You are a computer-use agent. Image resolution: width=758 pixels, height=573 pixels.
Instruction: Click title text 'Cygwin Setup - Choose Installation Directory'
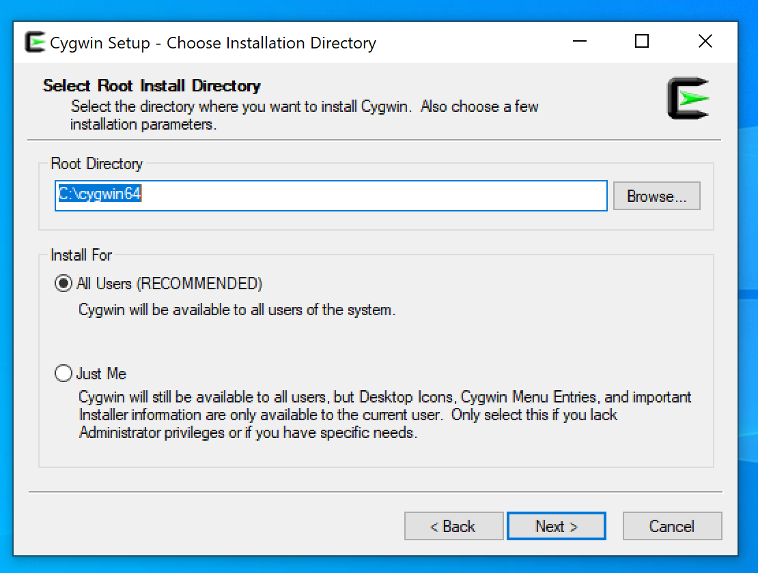point(212,43)
